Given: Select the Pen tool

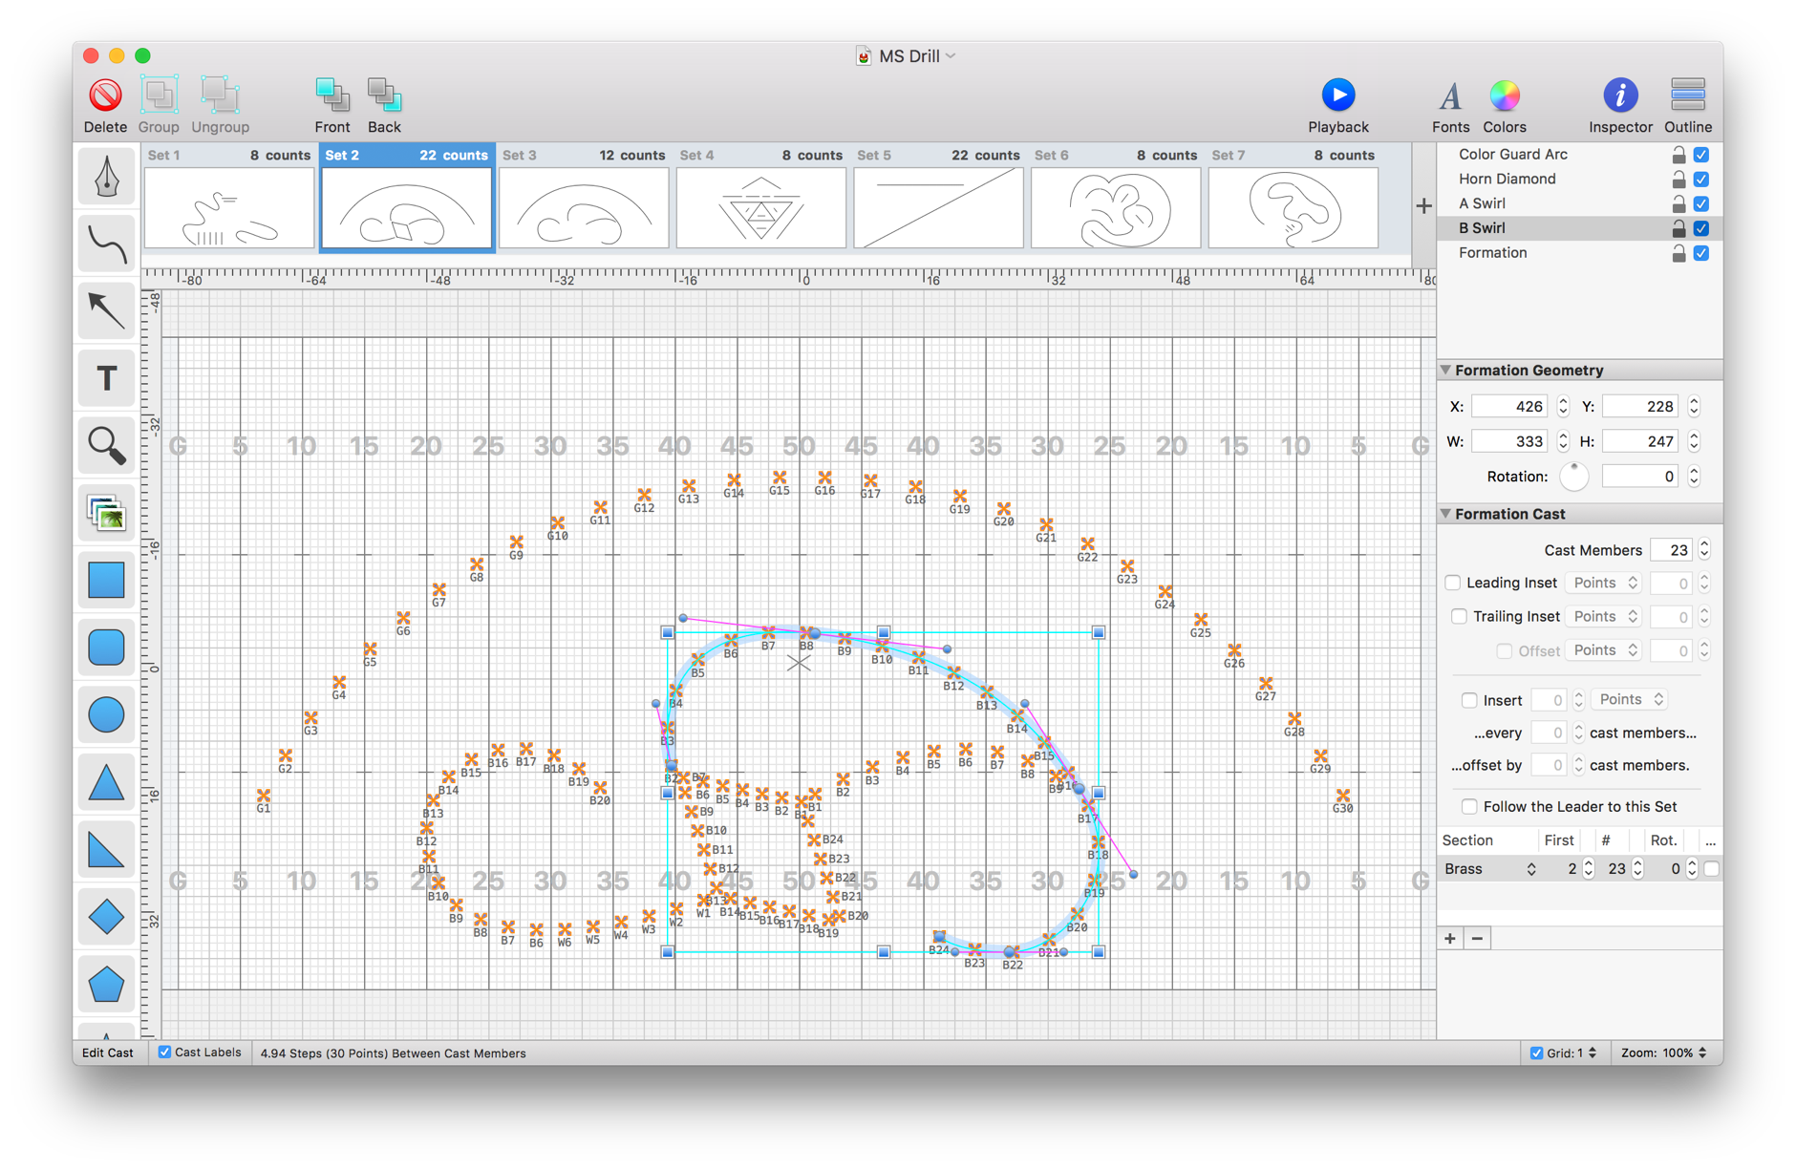Looking at the screenshot, I should tap(105, 177).
